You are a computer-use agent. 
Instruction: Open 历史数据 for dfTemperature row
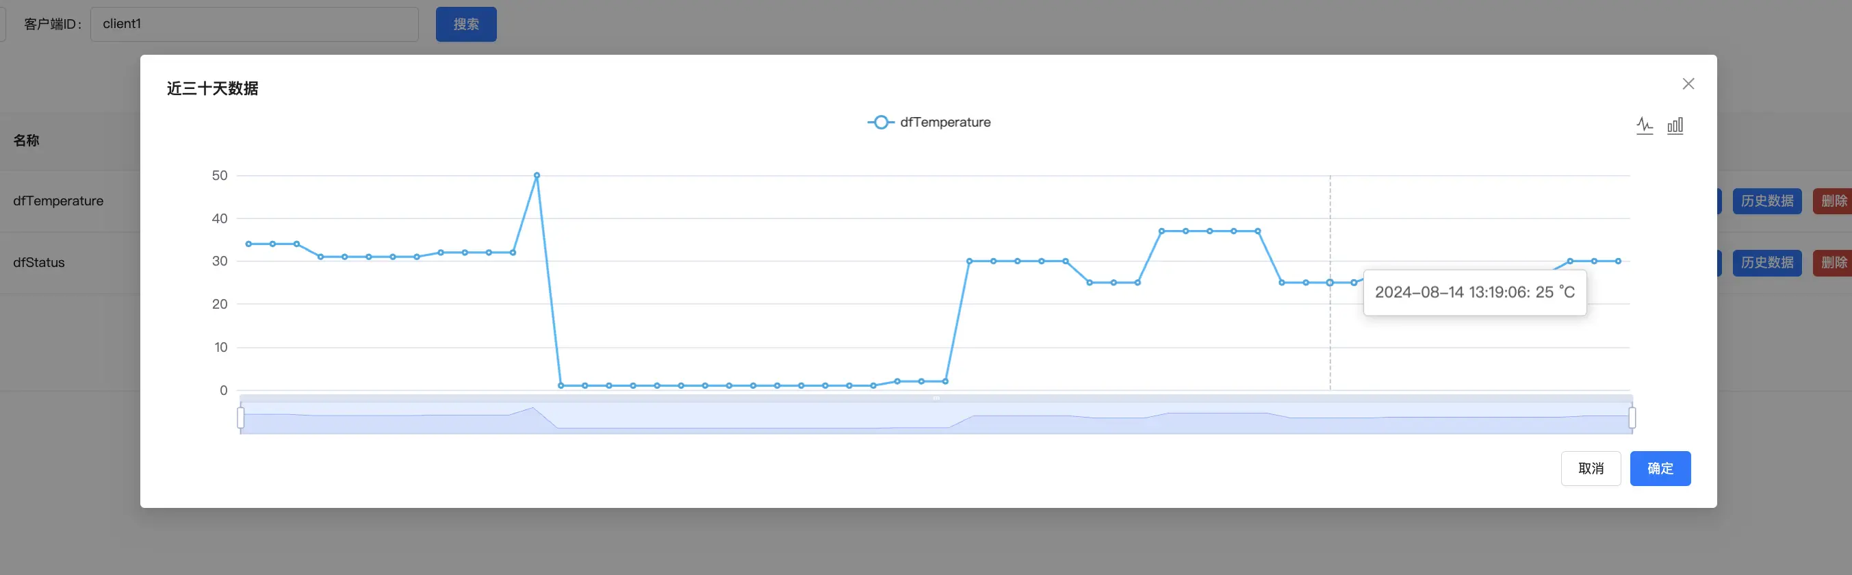(x=1766, y=201)
